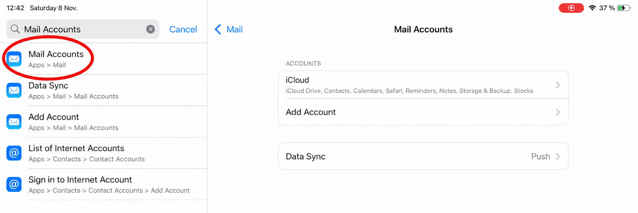Viewport: 638px width, 213px height.
Task: Tap Add Account in Accounts list
Action: pos(423,112)
